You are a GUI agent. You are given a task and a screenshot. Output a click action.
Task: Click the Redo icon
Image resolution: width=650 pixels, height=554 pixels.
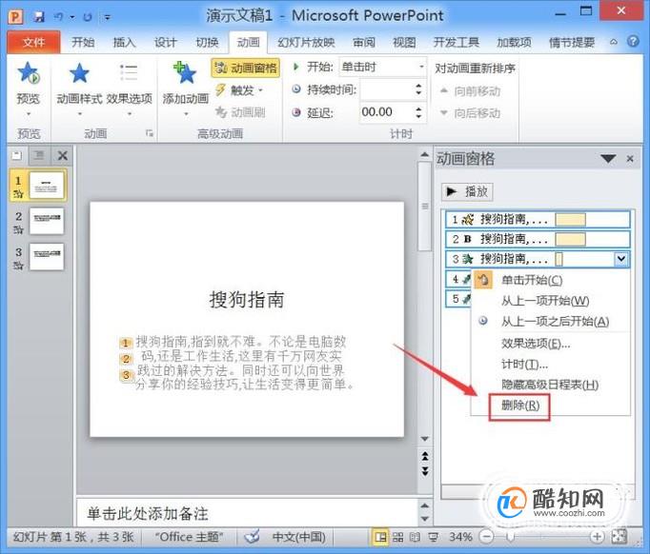coord(88,17)
